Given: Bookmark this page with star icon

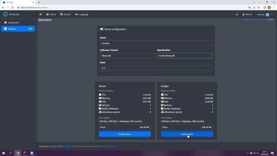Looking at the screenshot, I should coord(259,8).
